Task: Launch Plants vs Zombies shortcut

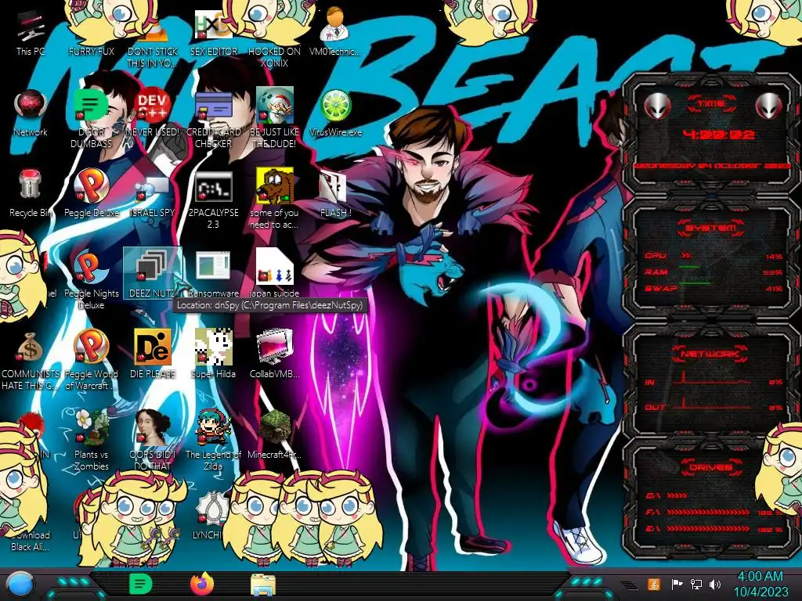Action: click(x=91, y=441)
